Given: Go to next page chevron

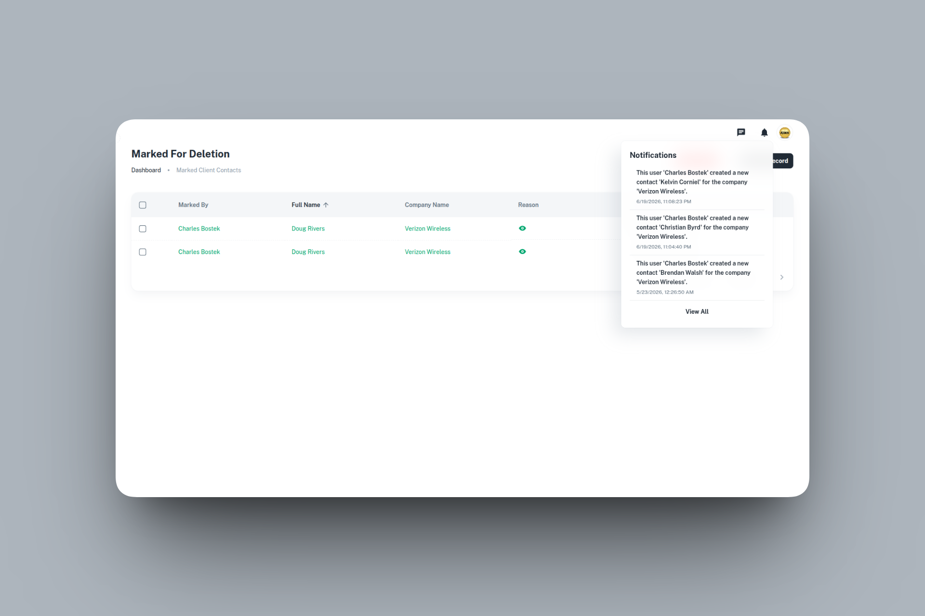Looking at the screenshot, I should (x=781, y=277).
